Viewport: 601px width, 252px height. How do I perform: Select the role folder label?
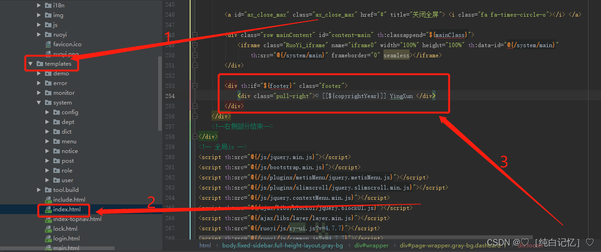pos(67,171)
